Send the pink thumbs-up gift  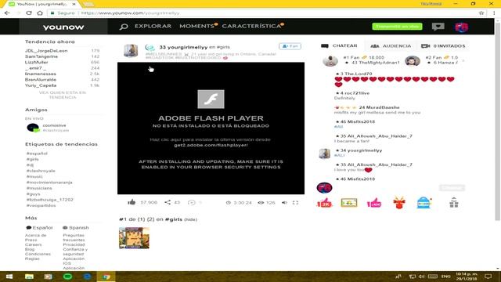point(374,203)
